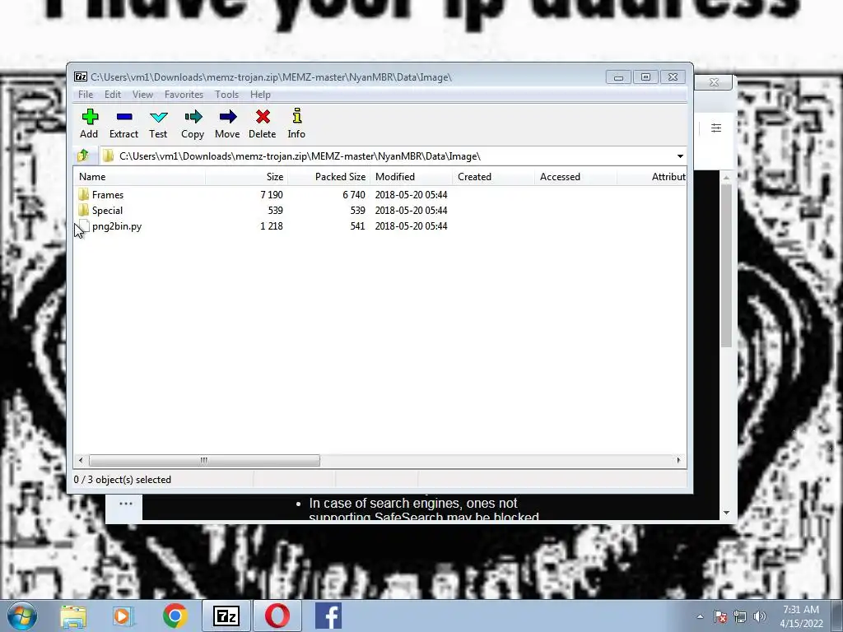Open the View menu
This screenshot has height=632, width=843.
(142, 95)
